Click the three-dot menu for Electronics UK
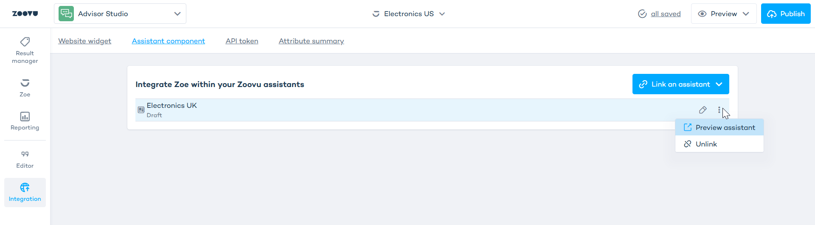This screenshot has height=225, width=815. [719, 110]
